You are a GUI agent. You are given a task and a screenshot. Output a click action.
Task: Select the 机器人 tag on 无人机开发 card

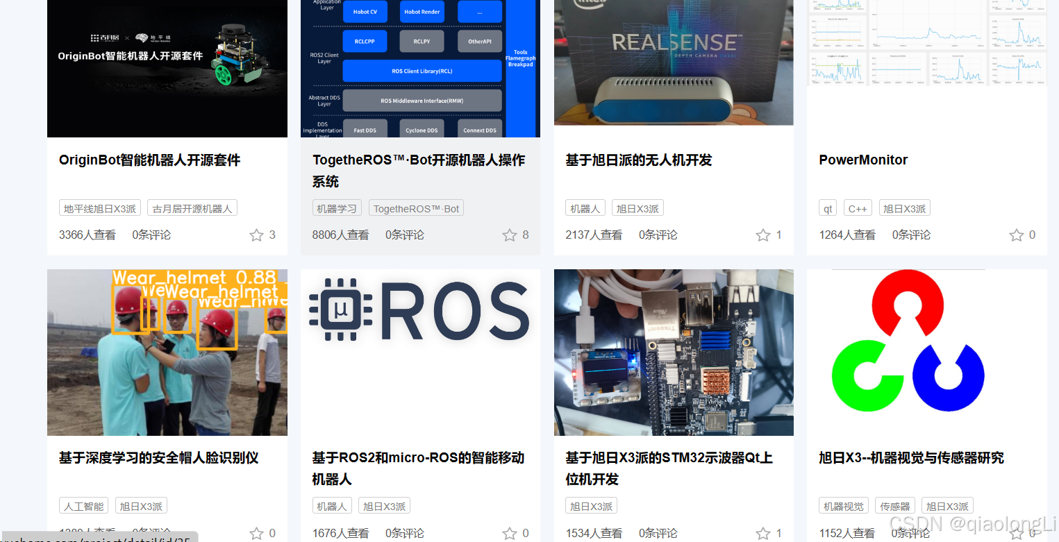pyautogui.click(x=585, y=208)
